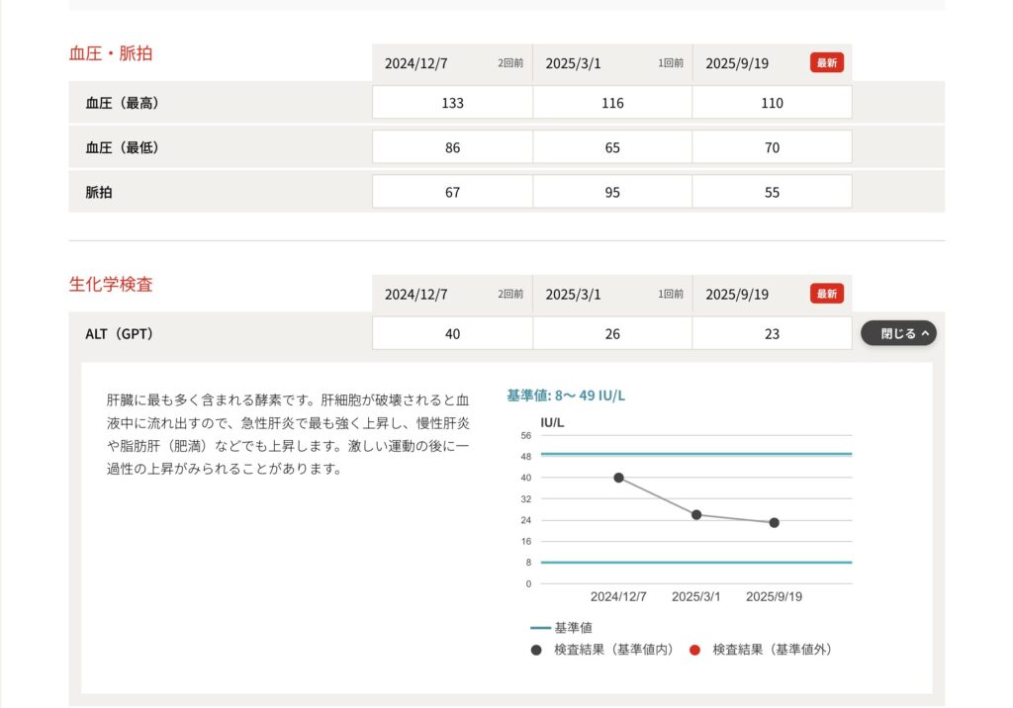Click the teal 基準値 legend line

pos(540,628)
